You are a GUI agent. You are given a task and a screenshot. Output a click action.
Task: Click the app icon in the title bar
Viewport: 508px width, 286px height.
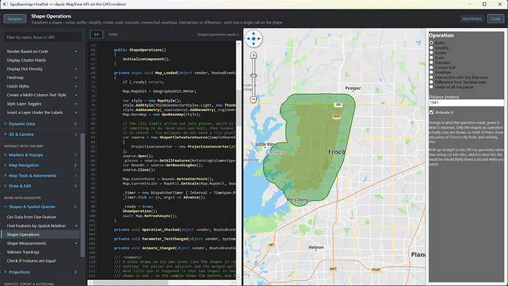point(5,4)
